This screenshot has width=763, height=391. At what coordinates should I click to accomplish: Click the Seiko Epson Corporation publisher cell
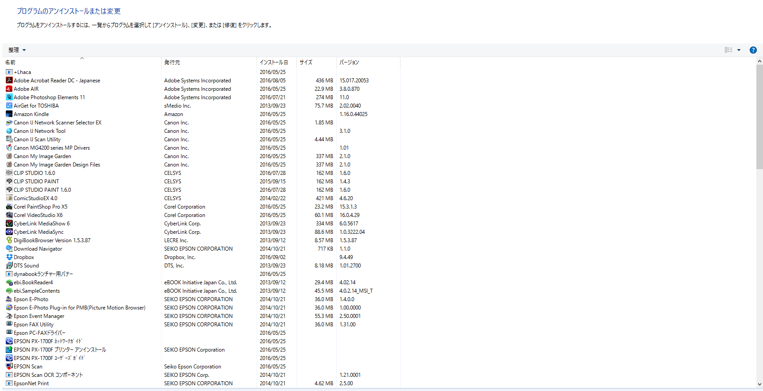coord(193,367)
